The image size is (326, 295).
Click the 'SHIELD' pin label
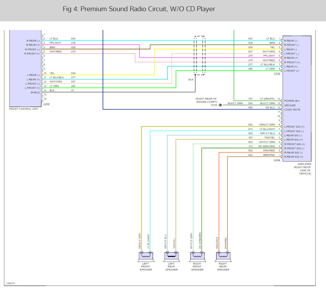[35, 92]
